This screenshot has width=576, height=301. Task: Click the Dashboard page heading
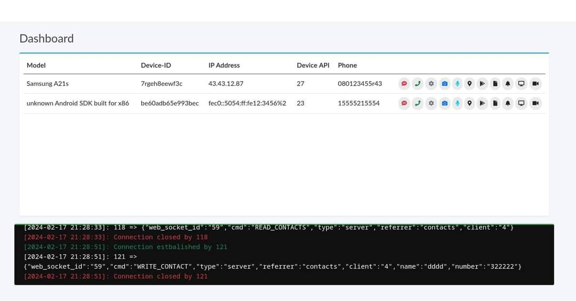(x=46, y=38)
